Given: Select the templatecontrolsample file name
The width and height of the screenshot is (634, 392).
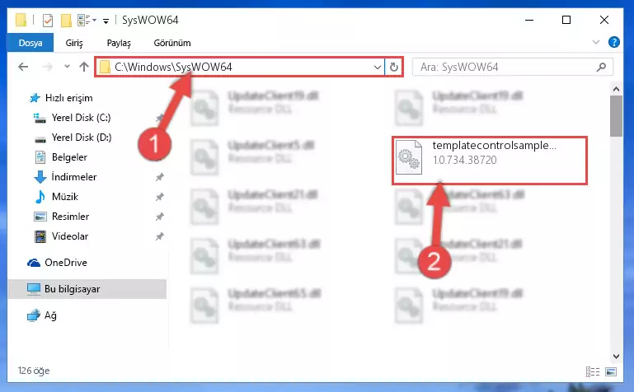Looking at the screenshot, I should tap(494, 145).
